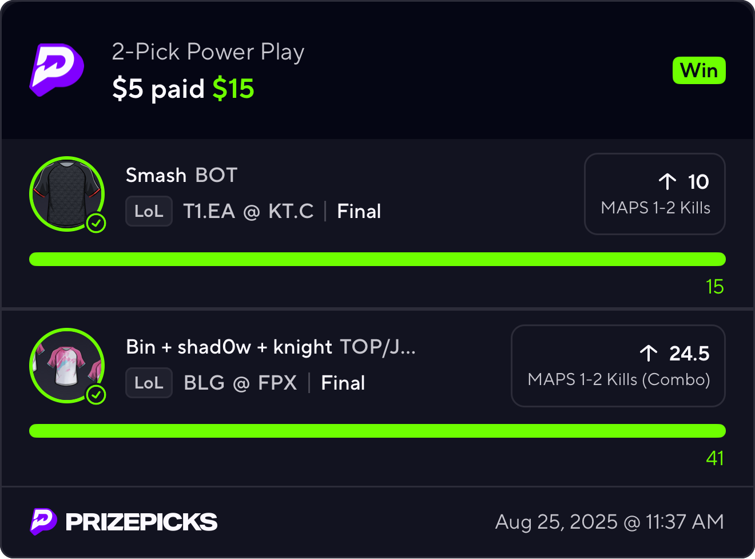
Task: Select the LoL tag for T1.EA match
Action: click(x=149, y=211)
